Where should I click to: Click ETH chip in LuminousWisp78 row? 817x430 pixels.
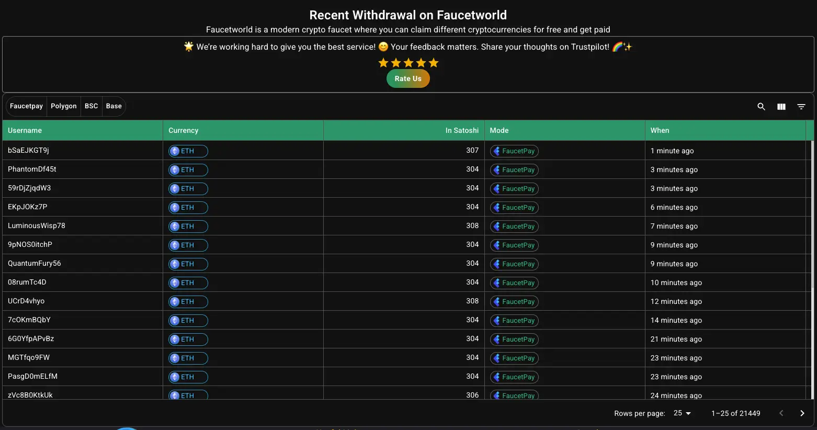(x=188, y=227)
